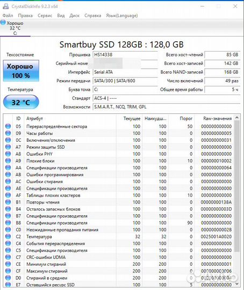The image size is (244, 290).
Task: Open the Вид menu
Action: point(61,16)
